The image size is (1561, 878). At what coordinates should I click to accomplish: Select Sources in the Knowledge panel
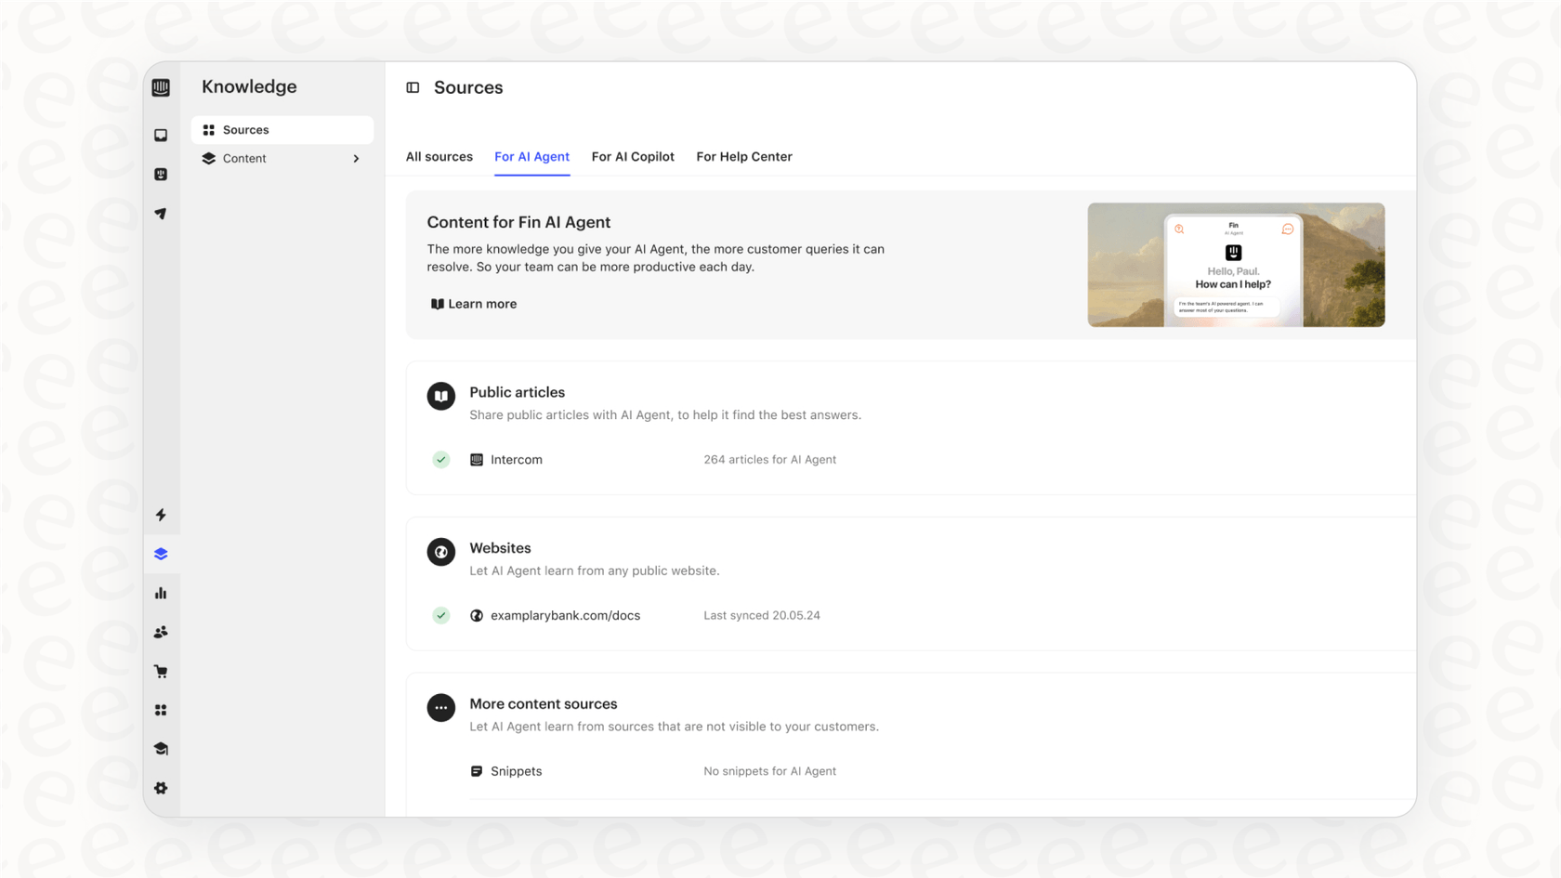coord(245,130)
